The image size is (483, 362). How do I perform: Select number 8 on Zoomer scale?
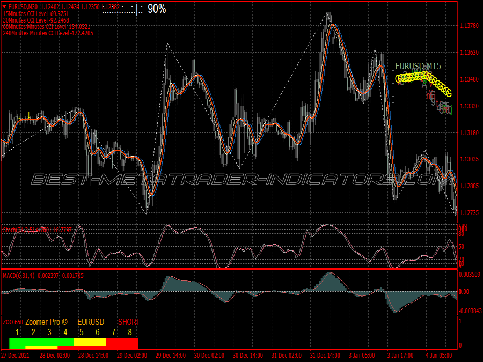coord(130,333)
